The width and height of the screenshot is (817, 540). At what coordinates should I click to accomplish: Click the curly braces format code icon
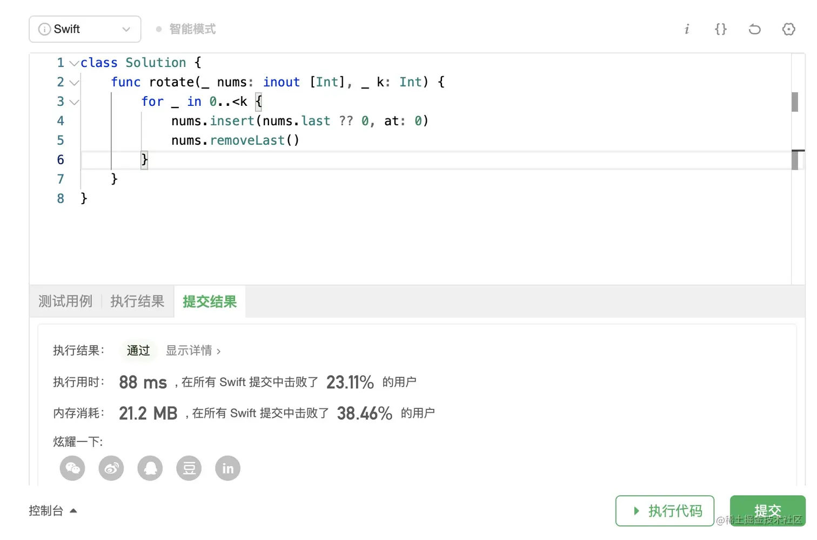(721, 29)
